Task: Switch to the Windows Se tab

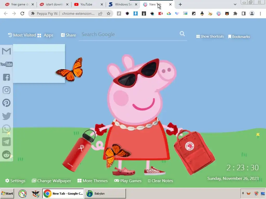Action: pyautogui.click(x=123, y=4)
